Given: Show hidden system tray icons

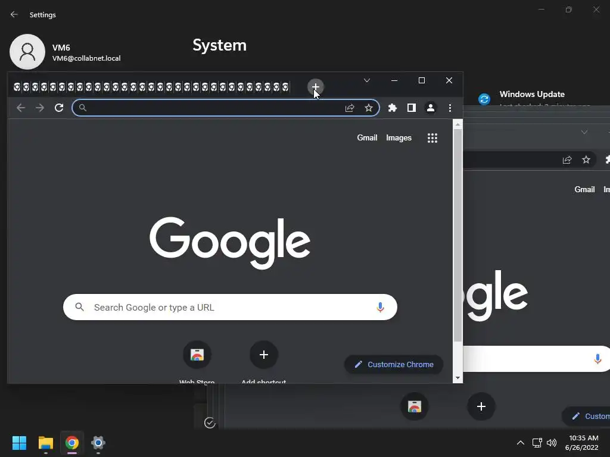Looking at the screenshot, I should [x=521, y=443].
